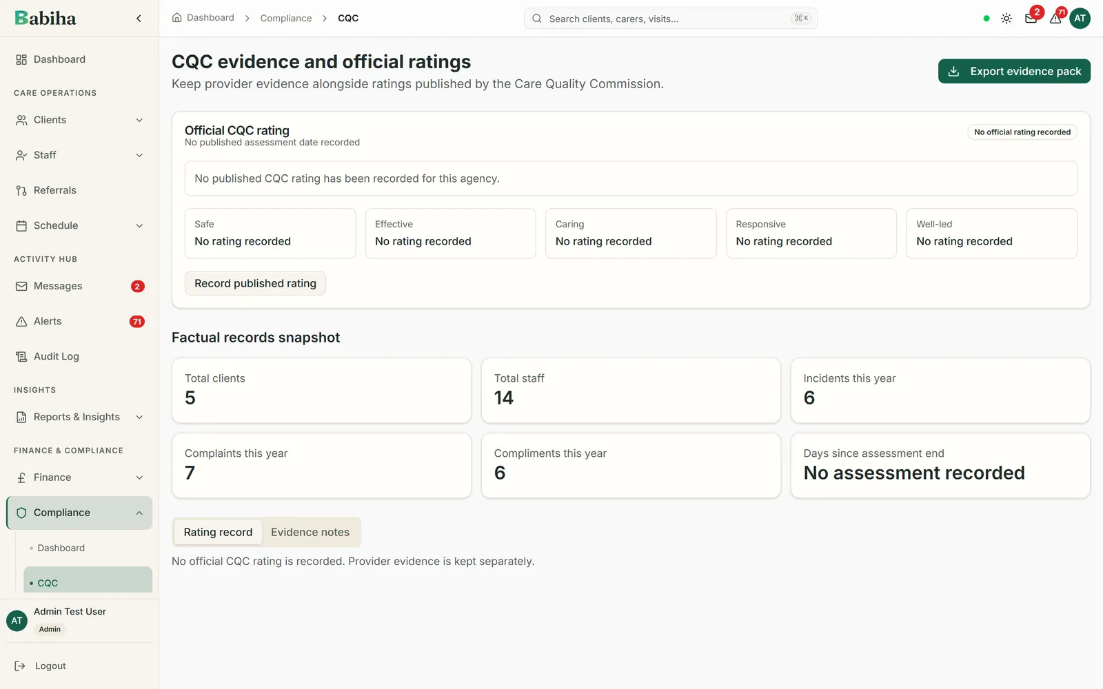Click Export evidence pack button
This screenshot has width=1103, height=689.
[x=1014, y=71]
